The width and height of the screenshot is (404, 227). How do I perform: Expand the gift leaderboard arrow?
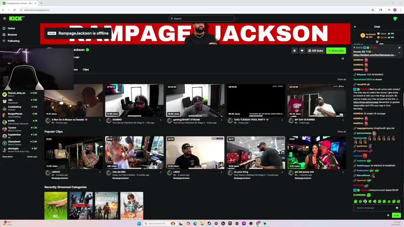(377, 42)
